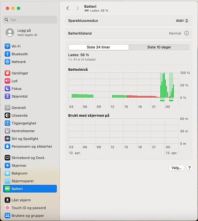This screenshot has height=221, width=198.
Task: Open the Lyd speaker icon
Action: coord(7,81)
